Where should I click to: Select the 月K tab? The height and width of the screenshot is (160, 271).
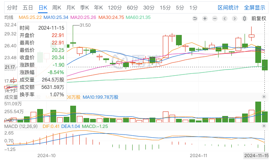71,8
